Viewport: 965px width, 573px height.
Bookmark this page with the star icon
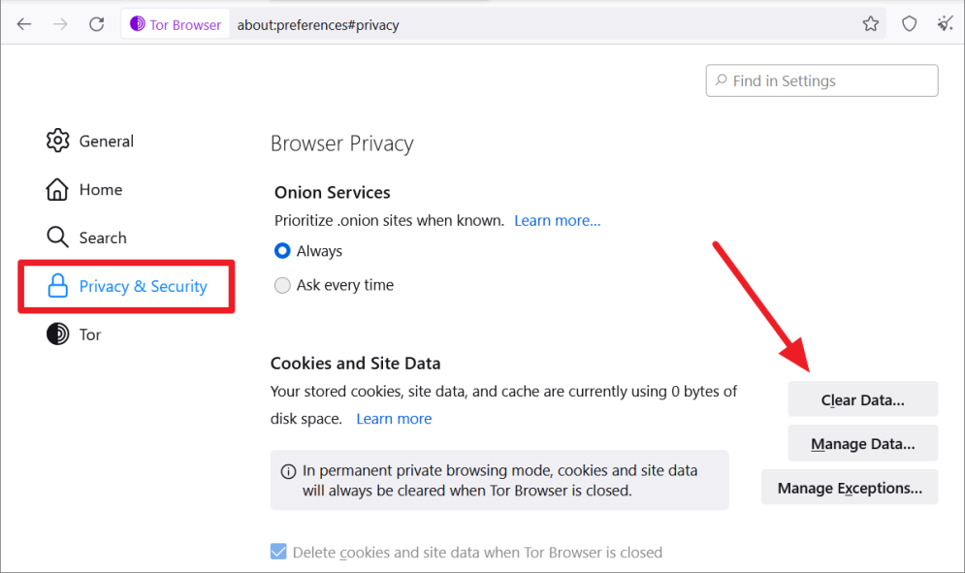tap(871, 24)
